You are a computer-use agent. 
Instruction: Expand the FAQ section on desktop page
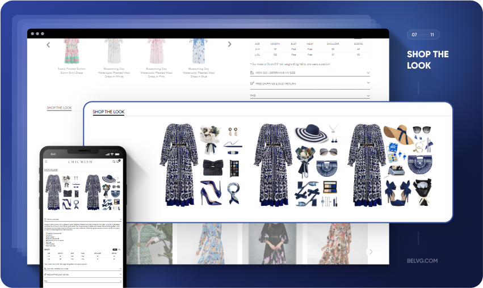coord(310,96)
